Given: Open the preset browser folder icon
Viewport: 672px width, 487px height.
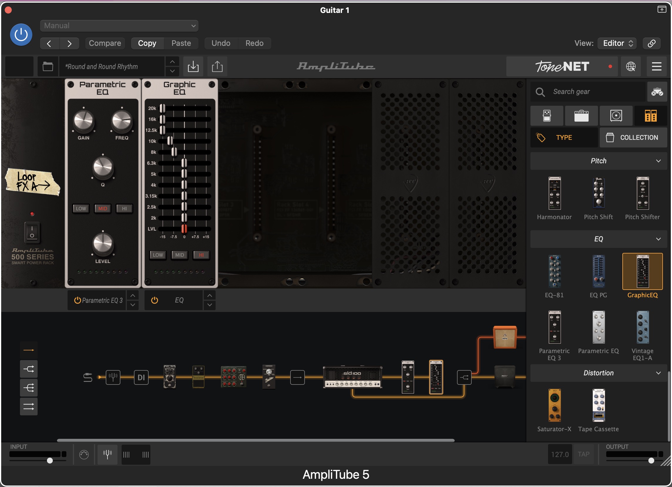Looking at the screenshot, I should pos(48,66).
